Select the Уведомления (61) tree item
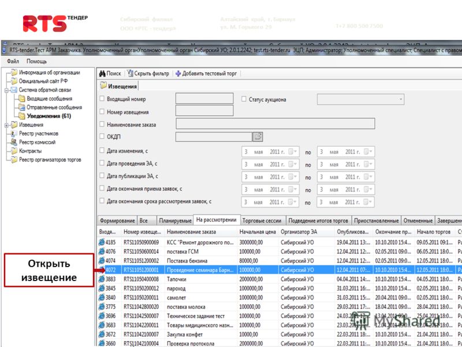 pos(49,116)
